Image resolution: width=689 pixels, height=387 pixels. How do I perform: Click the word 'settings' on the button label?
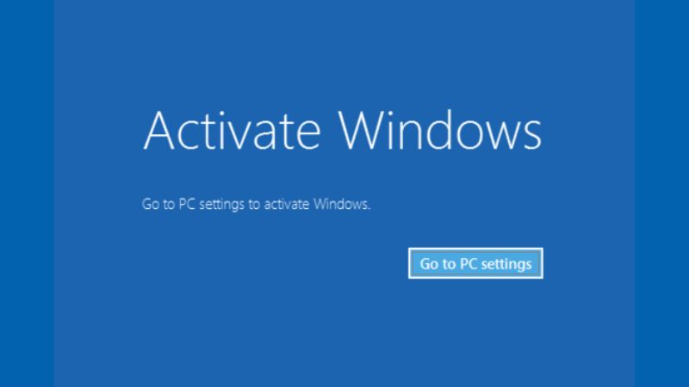point(506,264)
